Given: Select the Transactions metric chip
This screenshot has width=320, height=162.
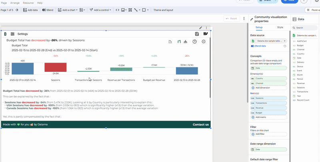Looking at the screenshot, I should pos(268,103).
